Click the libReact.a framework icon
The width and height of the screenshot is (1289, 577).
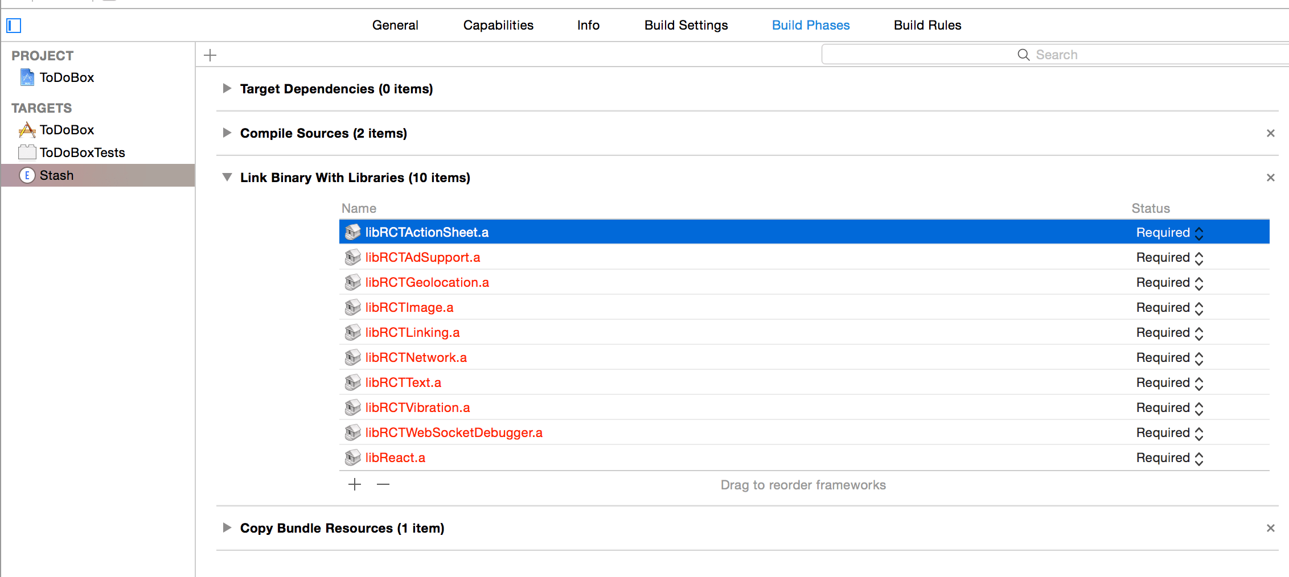(352, 457)
